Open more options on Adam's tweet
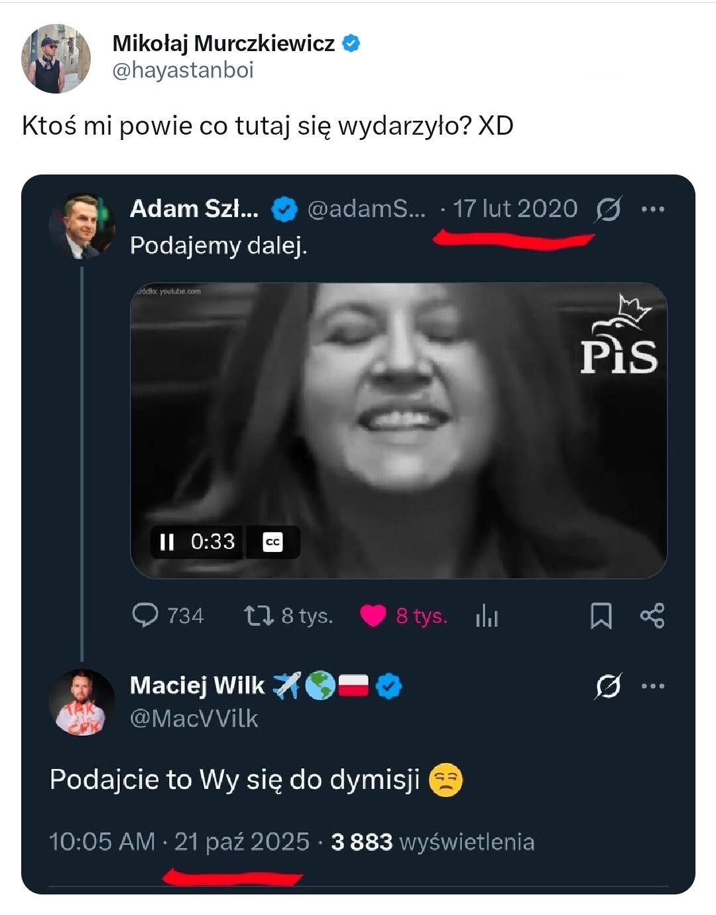This screenshot has height=915, width=716. (x=653, y=210)
